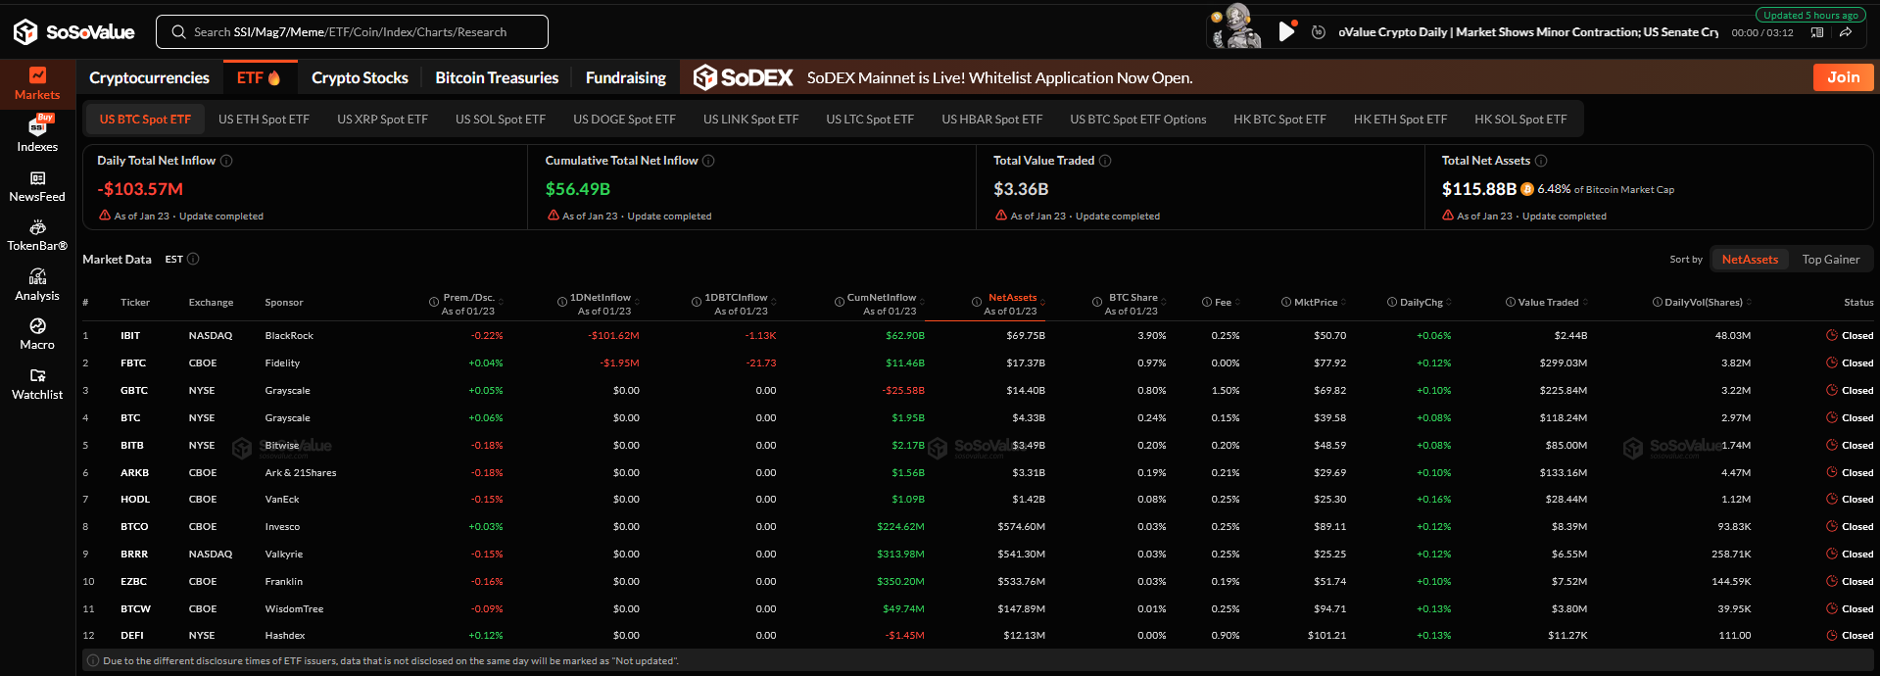This screenshot has height=676, width=1880.
Task: Open the Analysis sidebar section
Action: click(37, 284)
